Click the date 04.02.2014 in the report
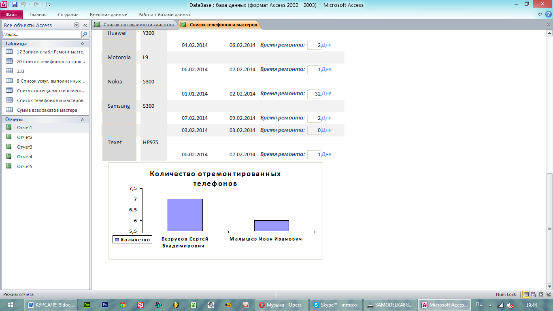This screenshot has width=553, height=311. (195, 45)
